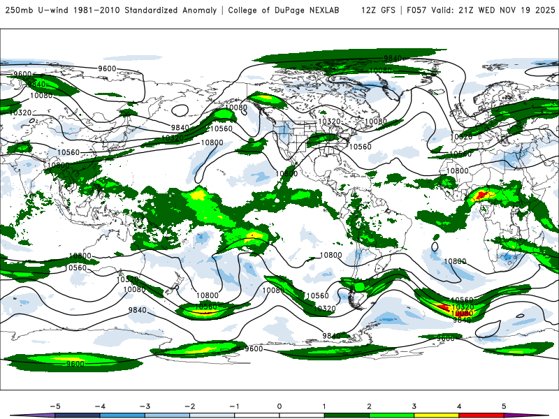The image size is (559, 419).
Task: Click the positive colorbar tick label "2"
Action: click(x=369, y=406)
